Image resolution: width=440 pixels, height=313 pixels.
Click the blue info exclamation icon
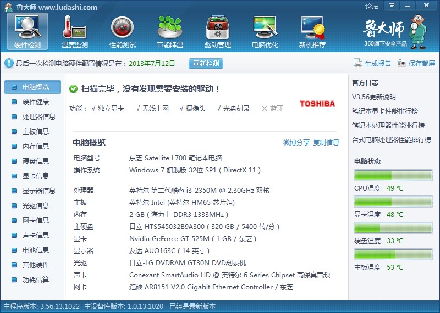[9, 63]
